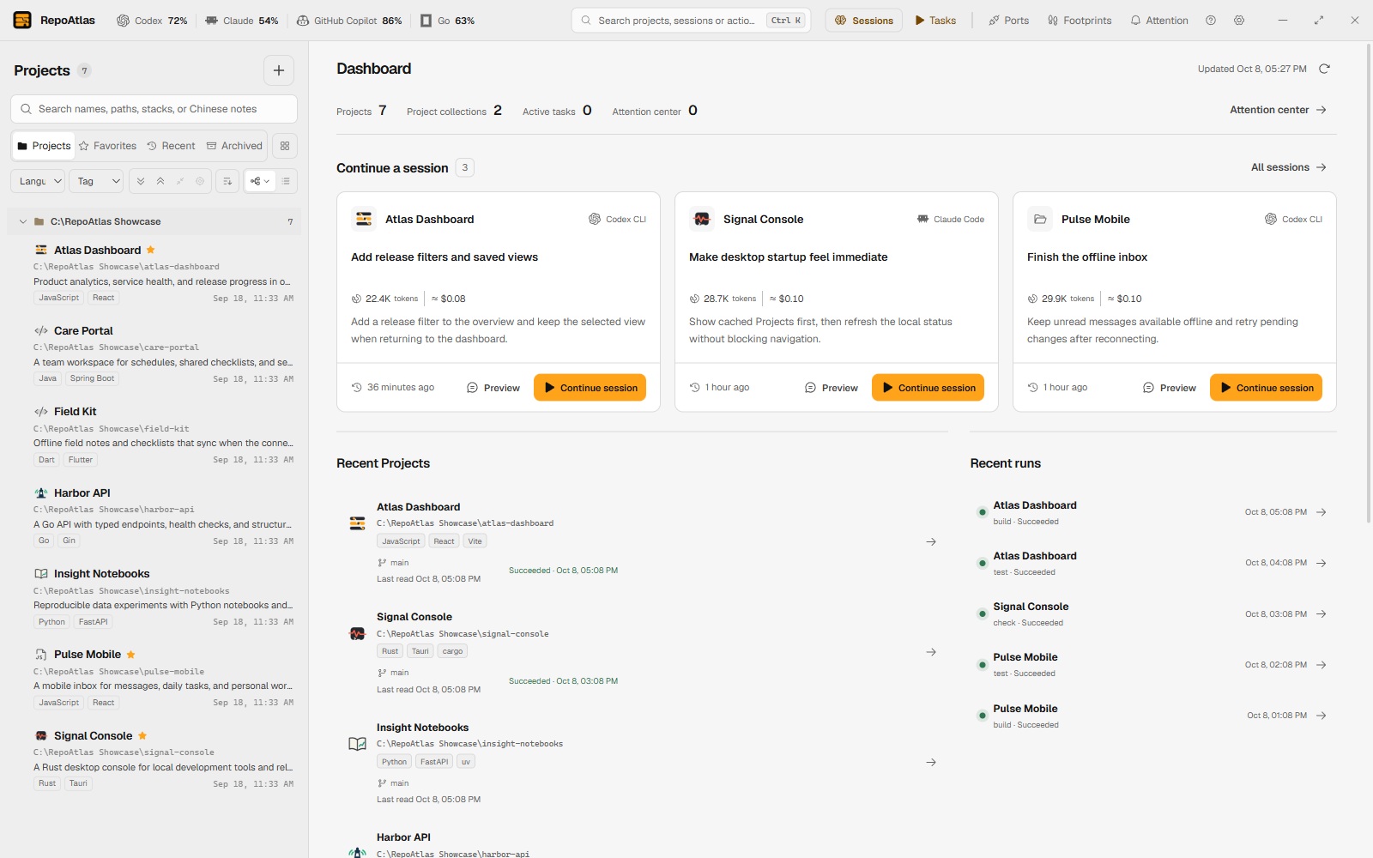Viewport: 1373px width, 858px height.
Task: Open the Footprints panel
Action: [x=1080, y=21]
